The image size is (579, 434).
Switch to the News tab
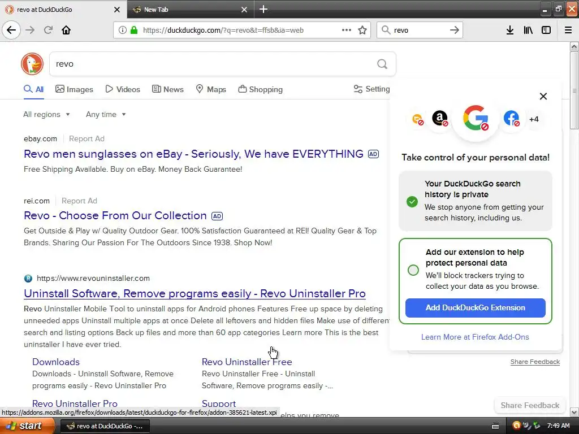pos(168,89)
